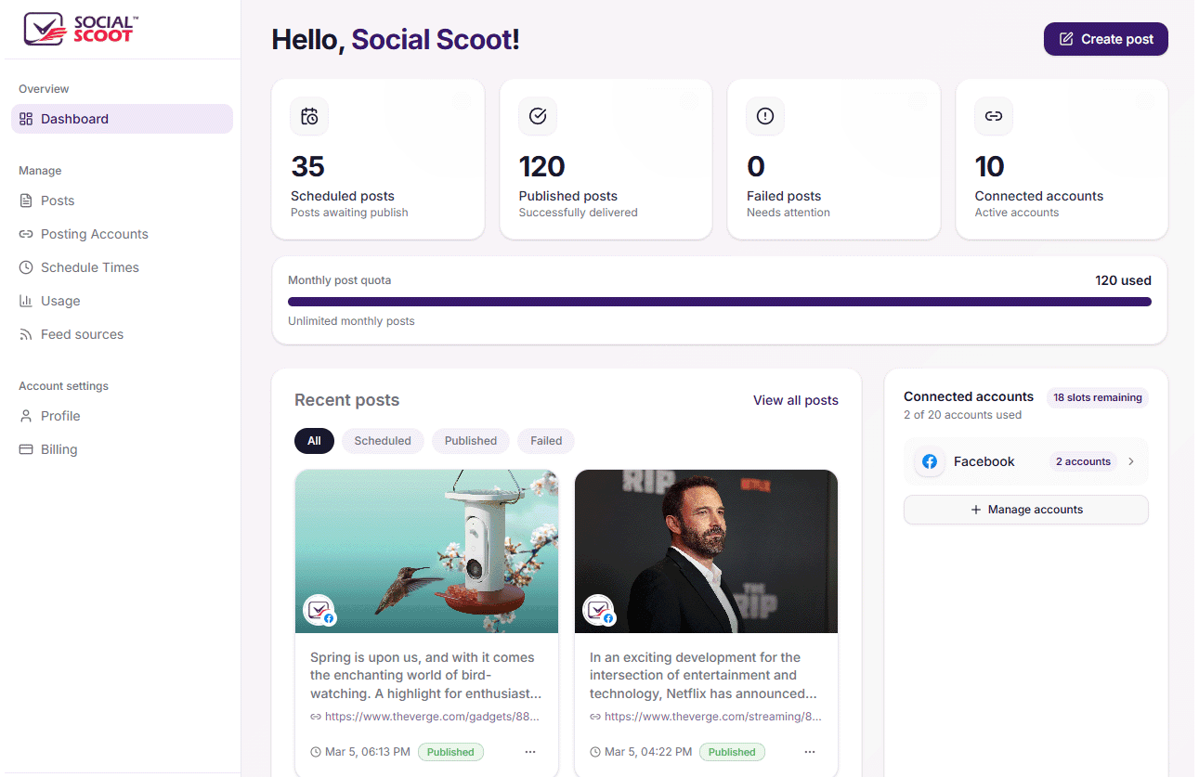Click the 120 Published posts card

click(606, 160)
